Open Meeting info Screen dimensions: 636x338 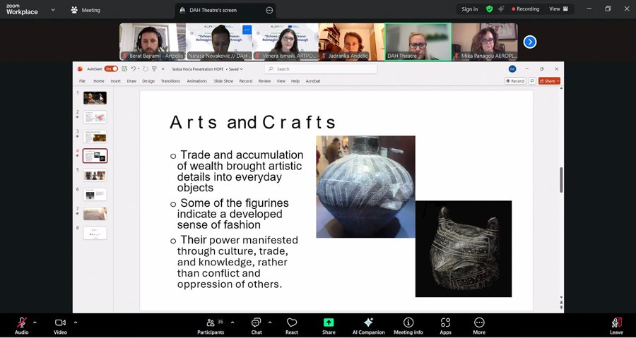(x=408, y=324)
